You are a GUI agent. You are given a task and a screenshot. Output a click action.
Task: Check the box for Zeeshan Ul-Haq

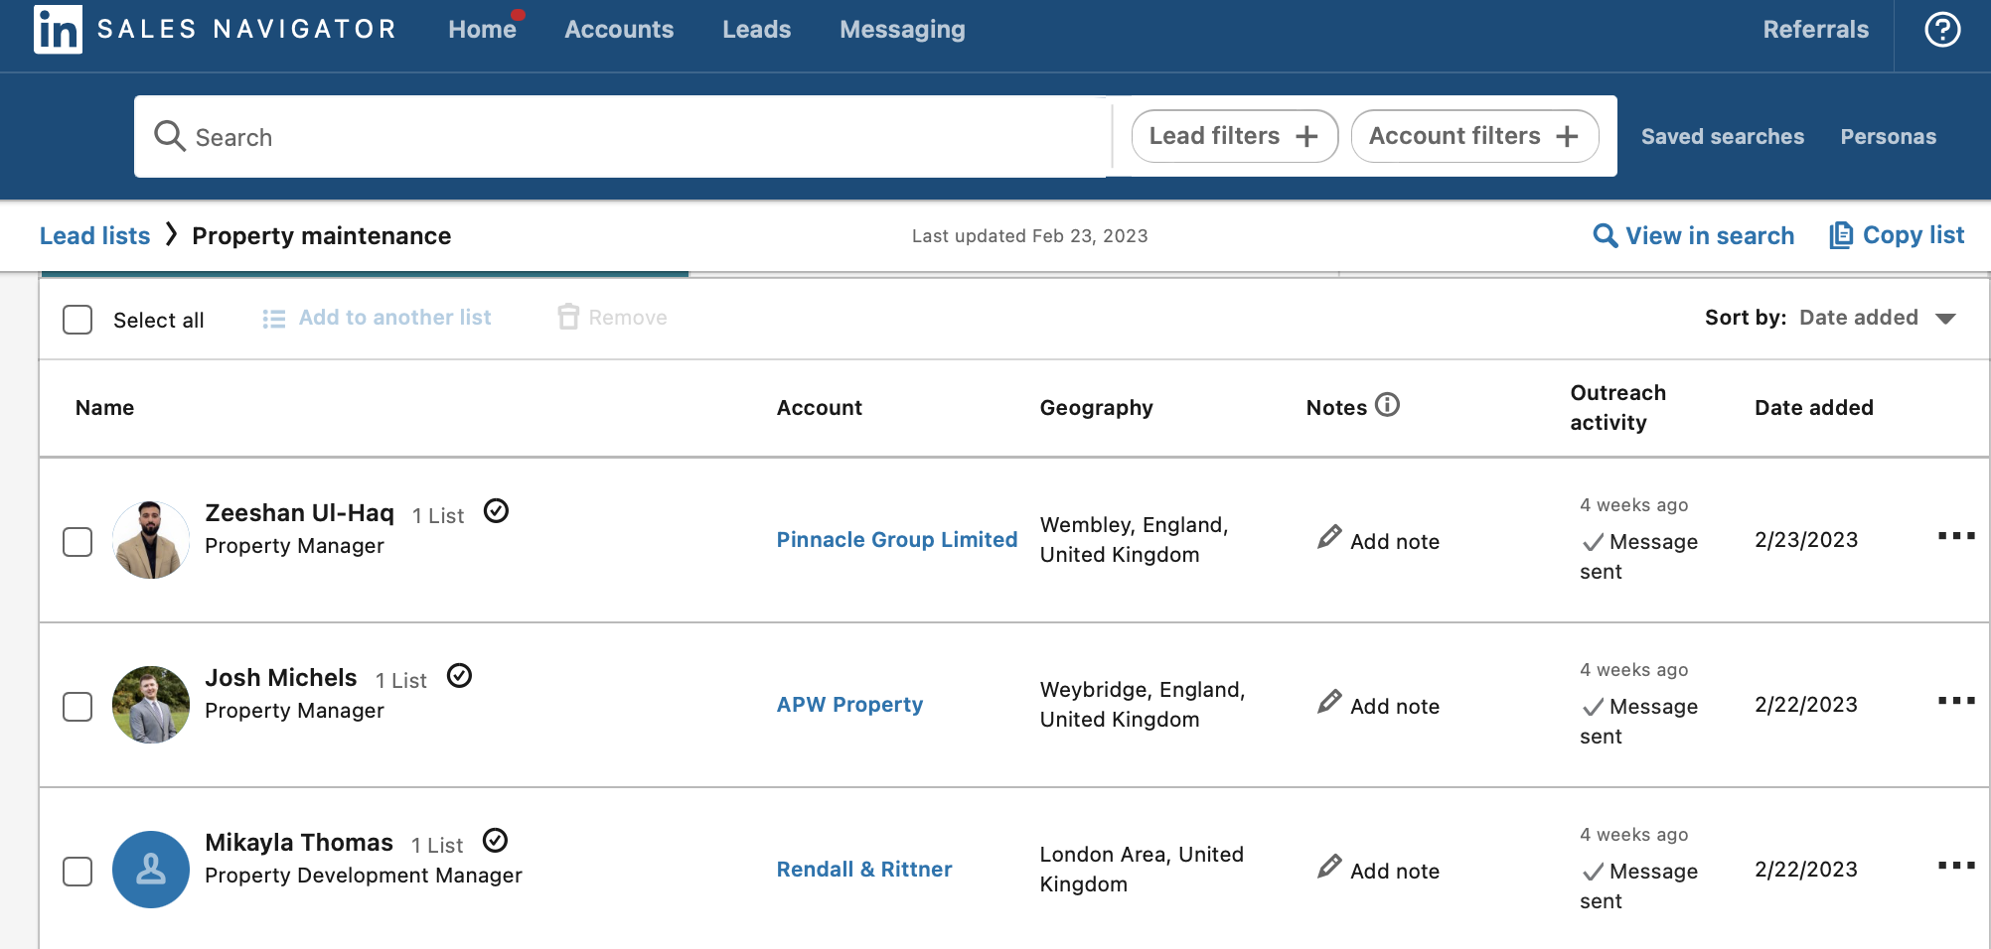(77, 542)
